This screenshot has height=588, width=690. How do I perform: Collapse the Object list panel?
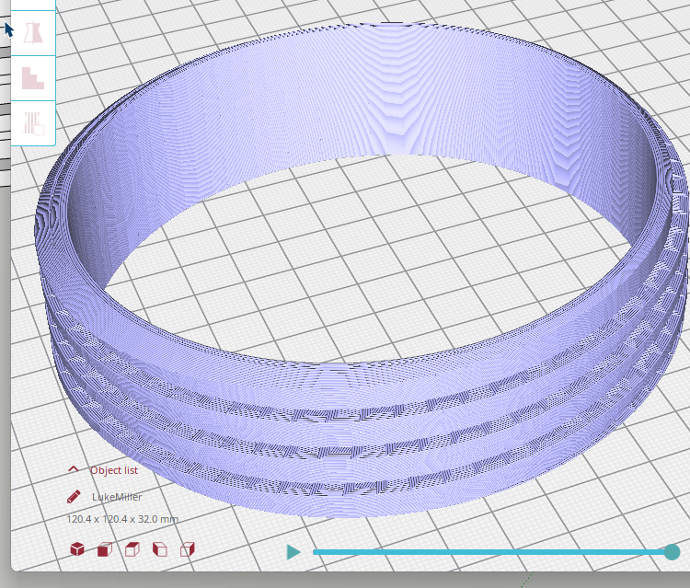pos(74,469)
